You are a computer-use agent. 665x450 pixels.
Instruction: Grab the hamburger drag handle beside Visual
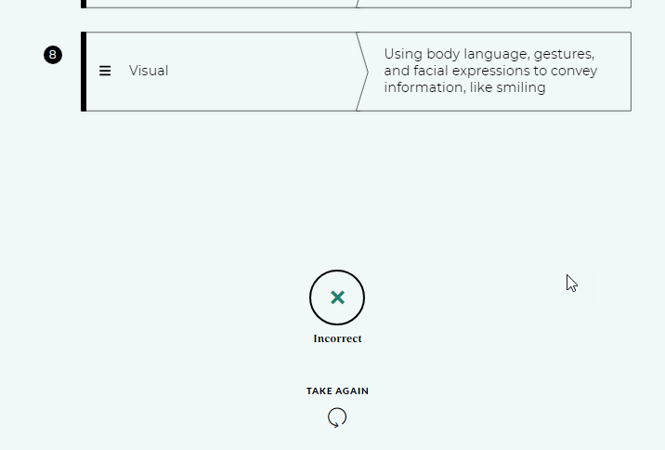(105, 71)
